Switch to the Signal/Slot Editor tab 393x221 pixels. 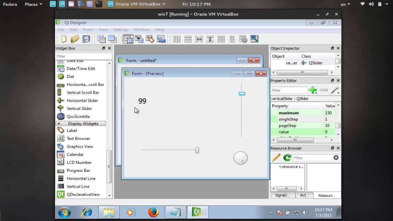point(283,195)
